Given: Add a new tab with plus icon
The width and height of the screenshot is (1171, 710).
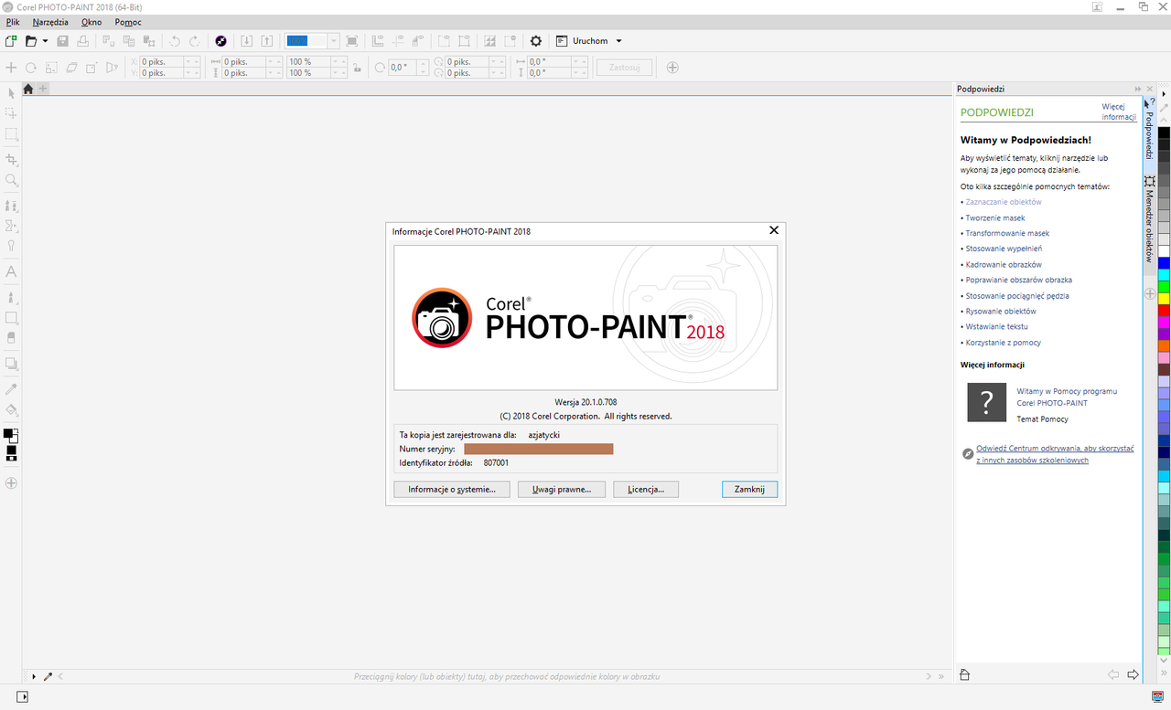Looking at the screenshot, I should 43,89.
